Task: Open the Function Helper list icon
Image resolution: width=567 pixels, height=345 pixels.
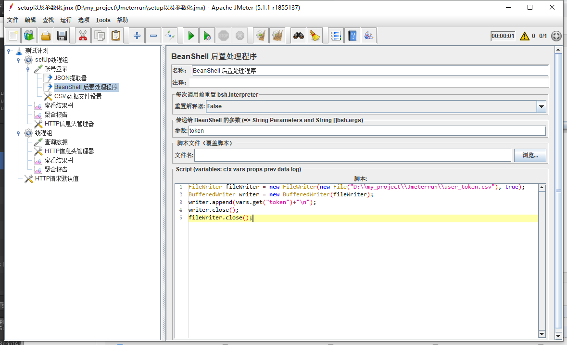Action: pyautogui.click(x=336, y=36)
